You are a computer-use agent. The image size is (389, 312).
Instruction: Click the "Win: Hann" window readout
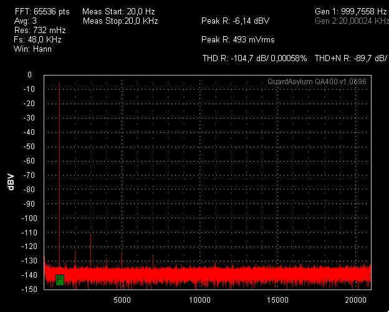[x=33, y=49]
